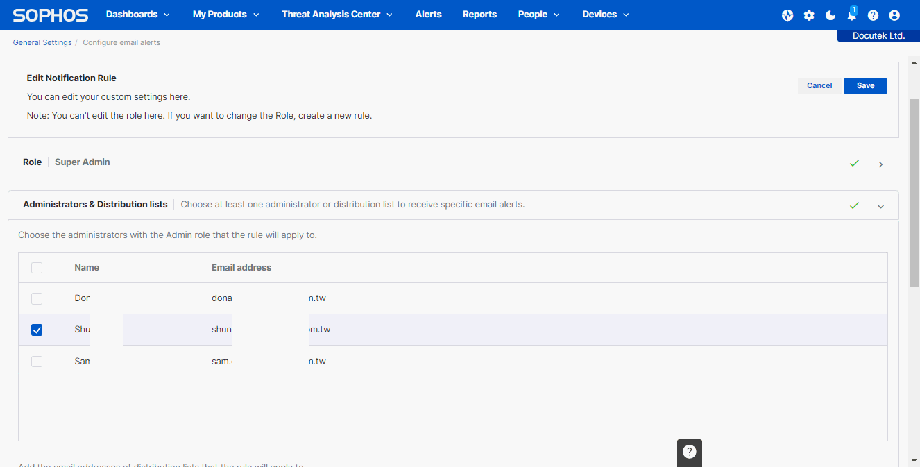This screenshot has width=920, height=467.
Task: Open the My Products dropdown menu
Action: [226, 15]
